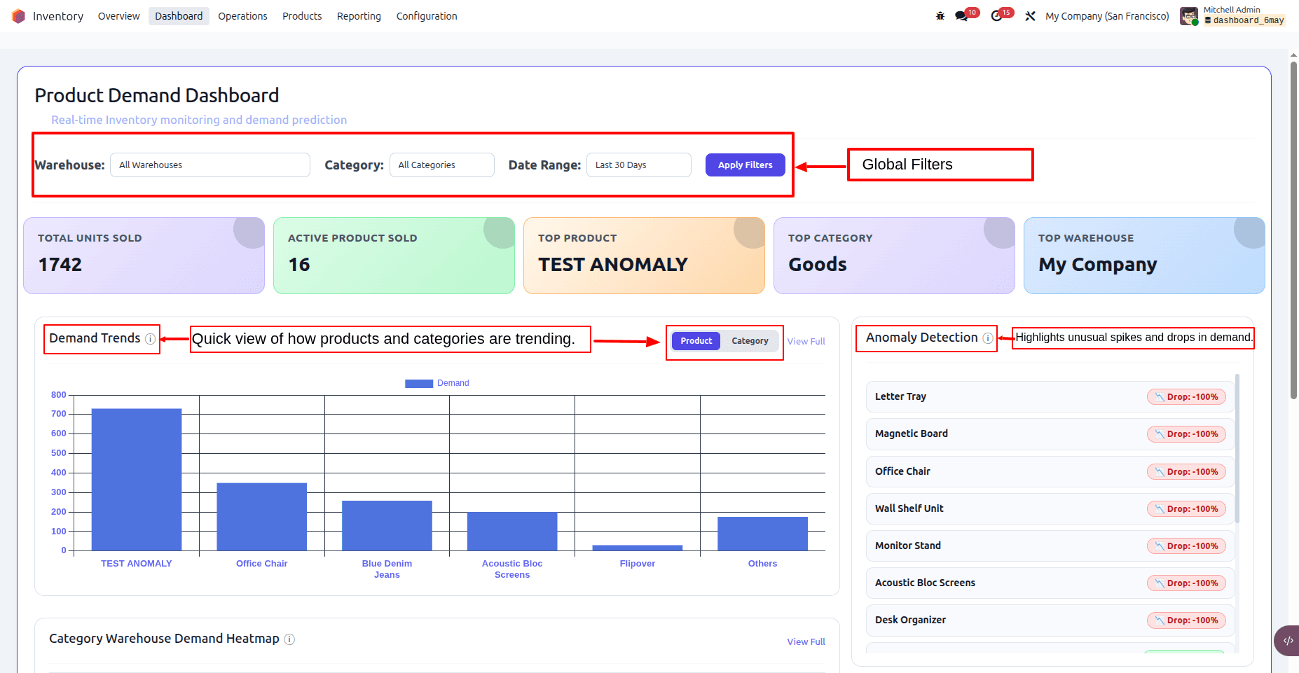Open the activities clock icon

pyautogui.click(x=996, y=16)
